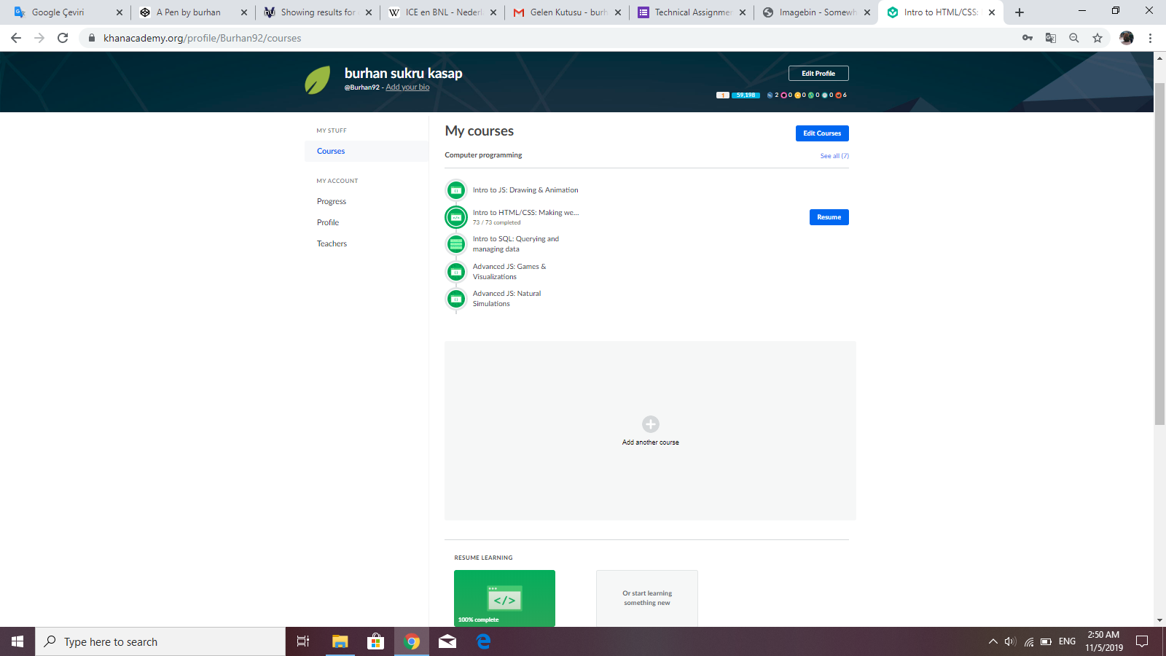Open Intro to SQL course icon
The width and height of the screenshot is (1166, 656).
pyautogui.click(x=456, y=244)
